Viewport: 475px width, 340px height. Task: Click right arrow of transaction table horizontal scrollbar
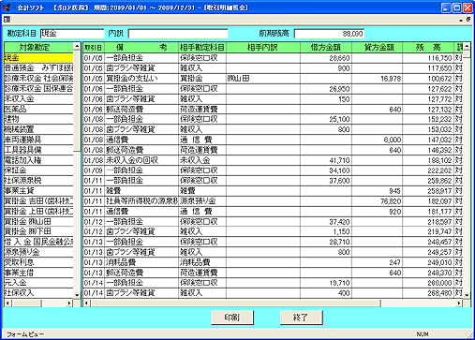tap(459, 303)
